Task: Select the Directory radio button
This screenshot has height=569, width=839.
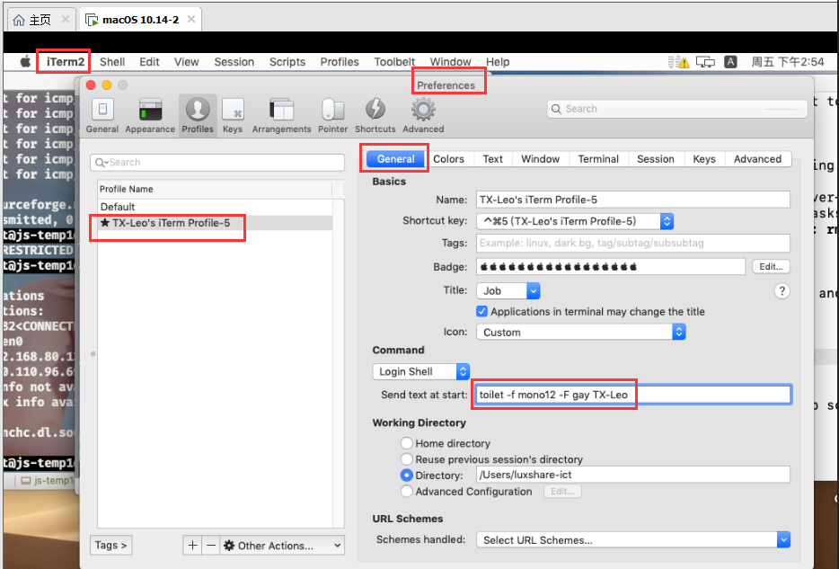Action: click(x=407, y=475)
